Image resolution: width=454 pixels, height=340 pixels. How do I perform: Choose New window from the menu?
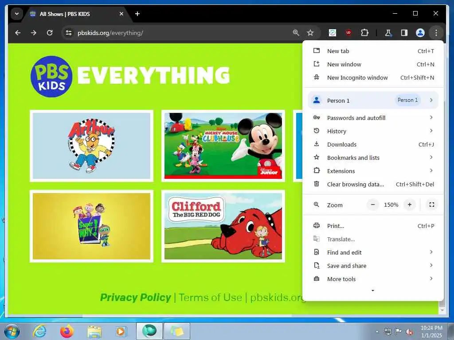coord(373,65)
